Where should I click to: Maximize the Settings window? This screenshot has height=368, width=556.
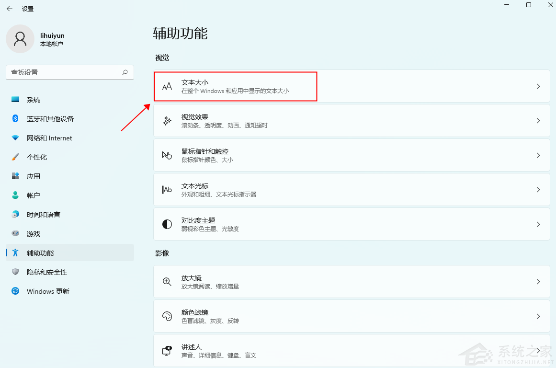pos(528,5)
